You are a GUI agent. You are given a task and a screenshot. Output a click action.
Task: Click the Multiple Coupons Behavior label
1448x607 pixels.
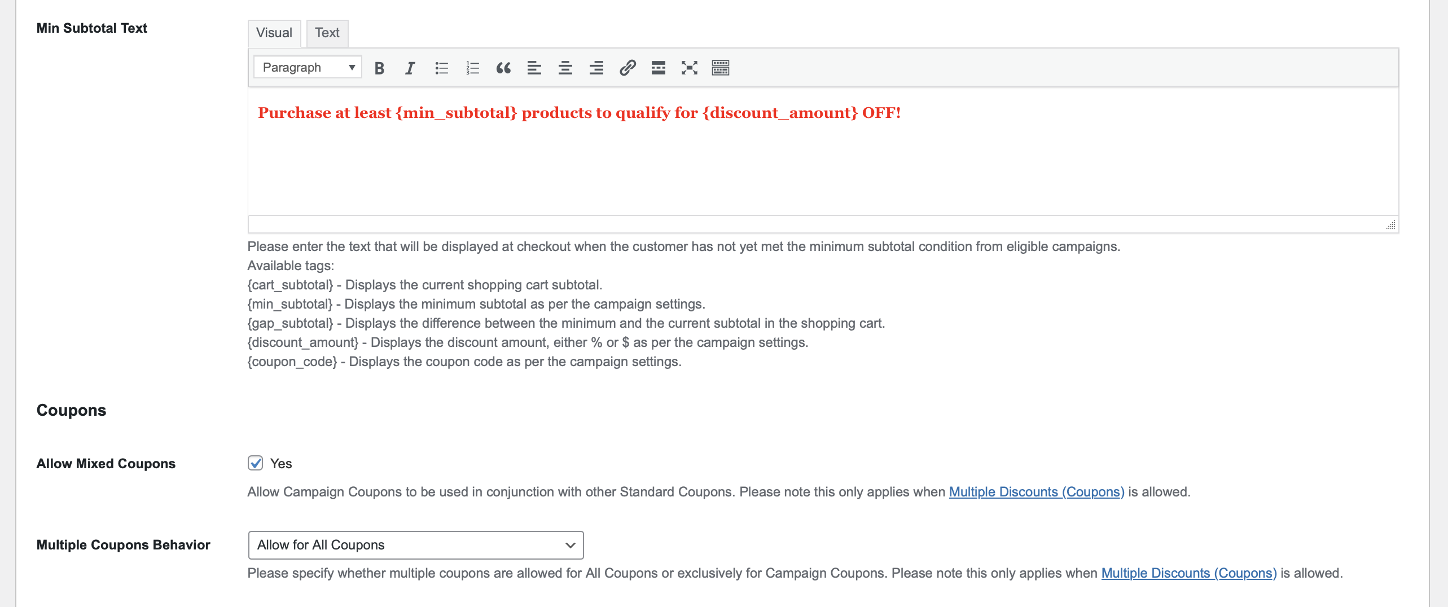coord(123,545)
